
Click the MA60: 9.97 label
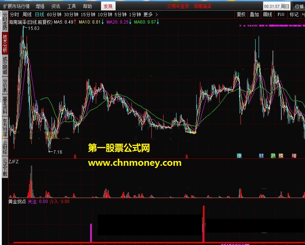pyautogui.click(x=145, y=22)
